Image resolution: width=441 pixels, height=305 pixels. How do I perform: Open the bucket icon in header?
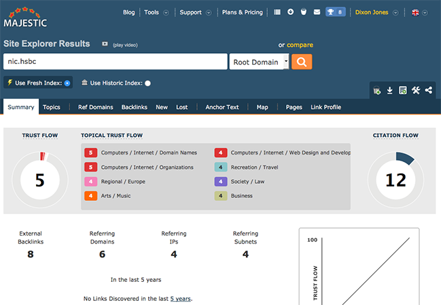coord(304,12)
